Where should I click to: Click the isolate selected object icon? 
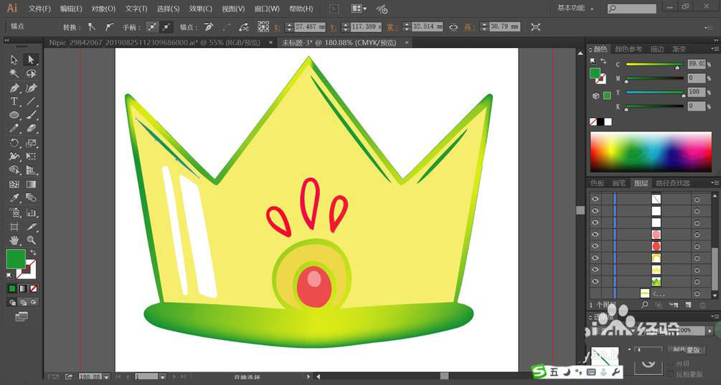coord(536,27)
